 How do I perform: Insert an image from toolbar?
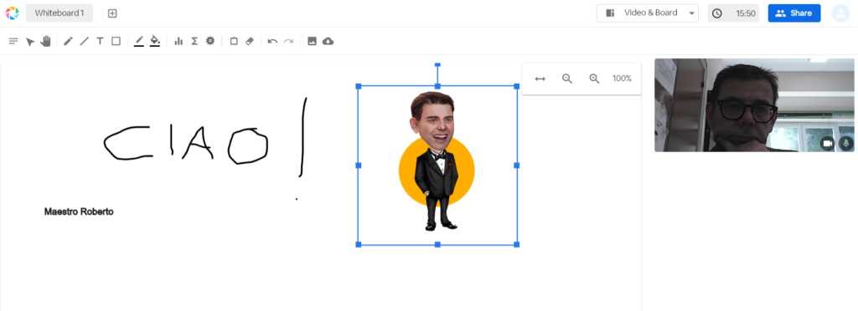pos(312,41)
